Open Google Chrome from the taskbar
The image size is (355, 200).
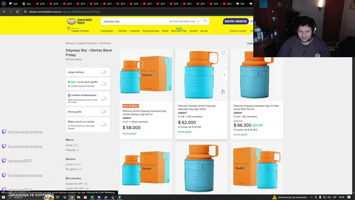click(72, 197)
